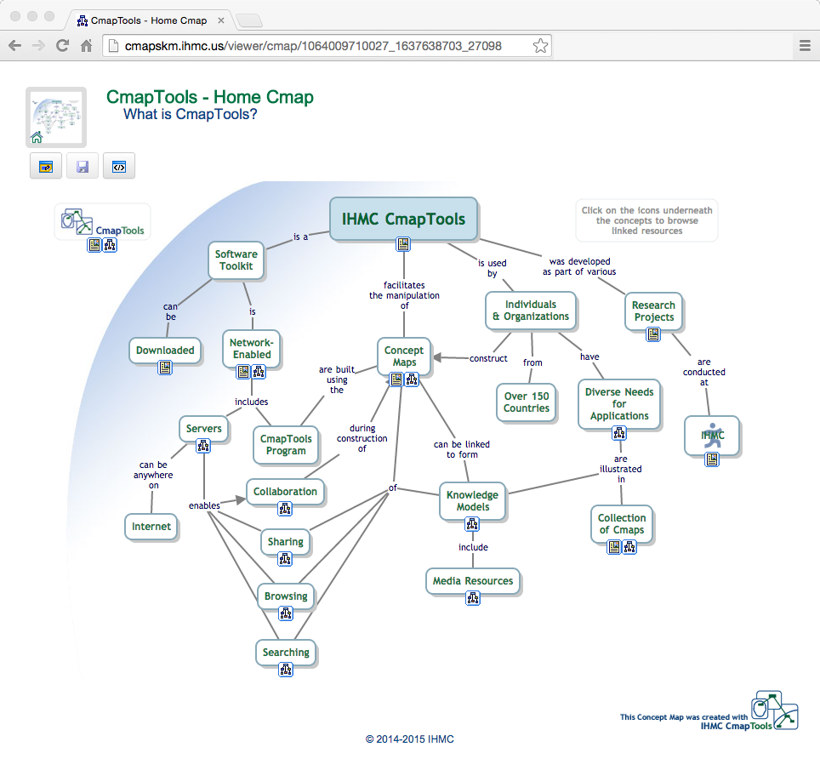Click the resource icon under the IHMC logo node
This screenshot has height=770, width=820.
(712, 459)
